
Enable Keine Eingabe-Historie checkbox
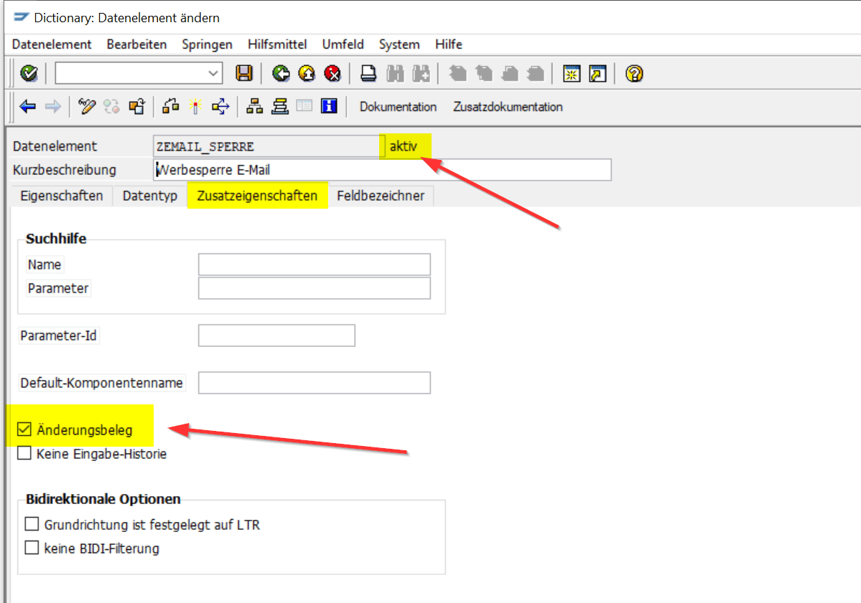click(x=25, y=453)
